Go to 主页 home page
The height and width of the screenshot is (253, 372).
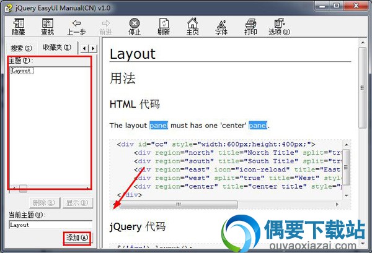click(x=192, y=27)
